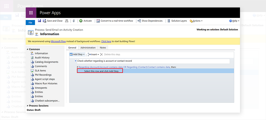This screenshot has height=120, width=266.
Task: Click the print icon in the toolbar
Action: (x=67, y=21)
